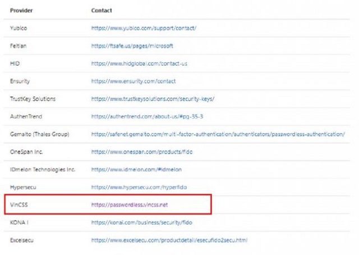359x255 pixels.
Task: Visit the HID Global contact-us link
Action: point(139,63)
